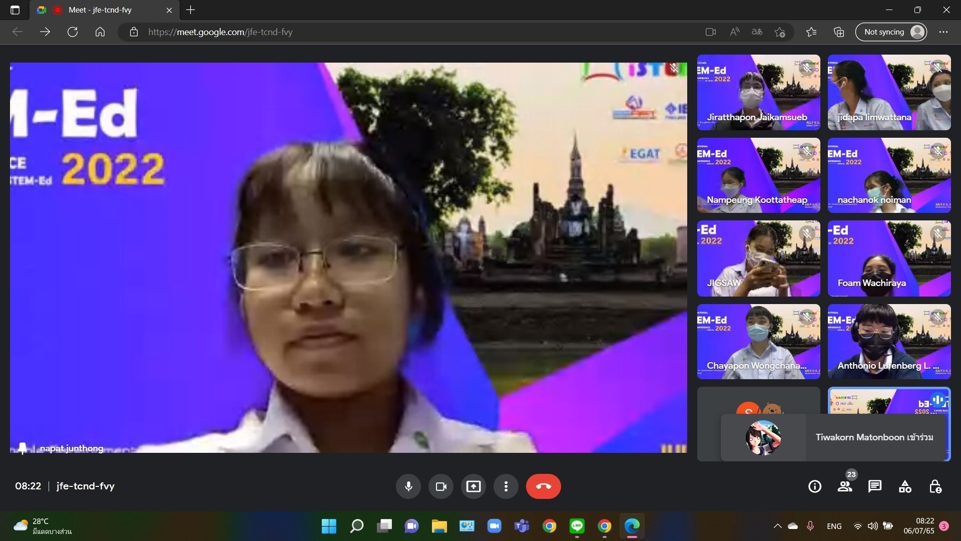Select Anthonio Lutenberg video tile
Screen dimensions: 961x541
pos(889,342)
